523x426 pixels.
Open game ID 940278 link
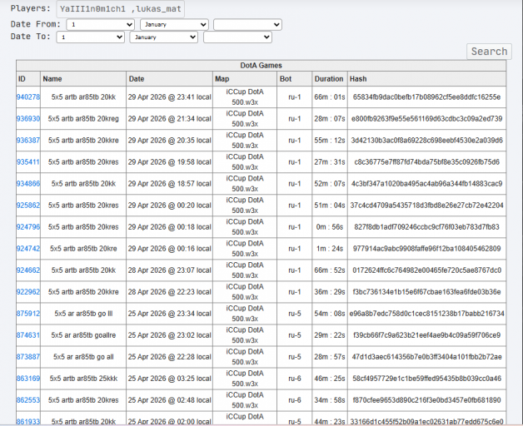[28, 97]
